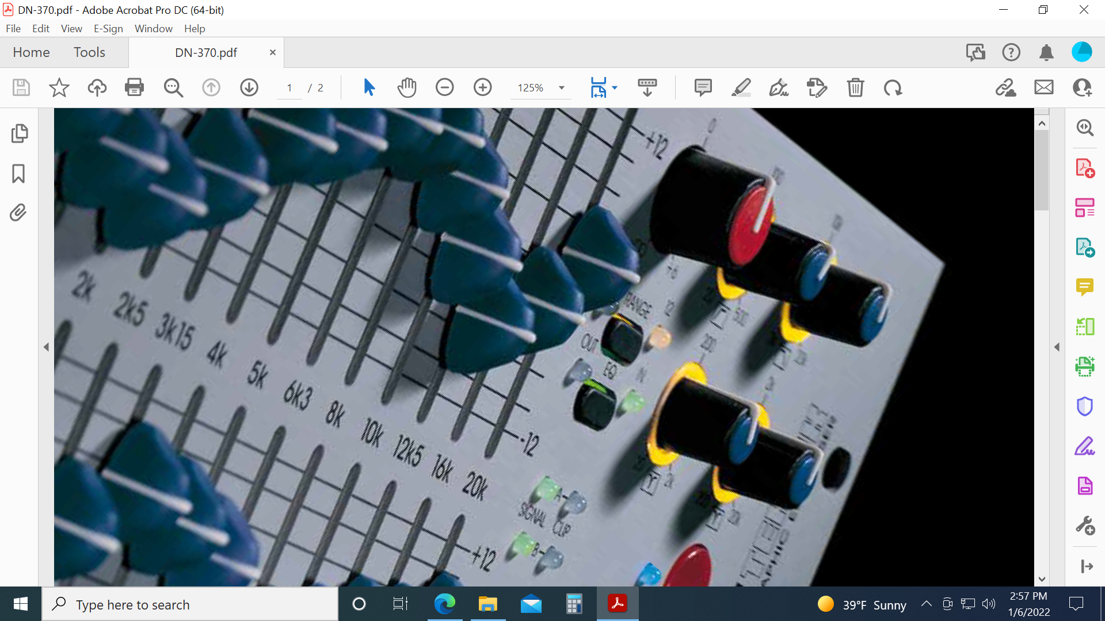Save the PDF to cloud storage
Viewport: 1105px width, 621px height.
(97, 87)
